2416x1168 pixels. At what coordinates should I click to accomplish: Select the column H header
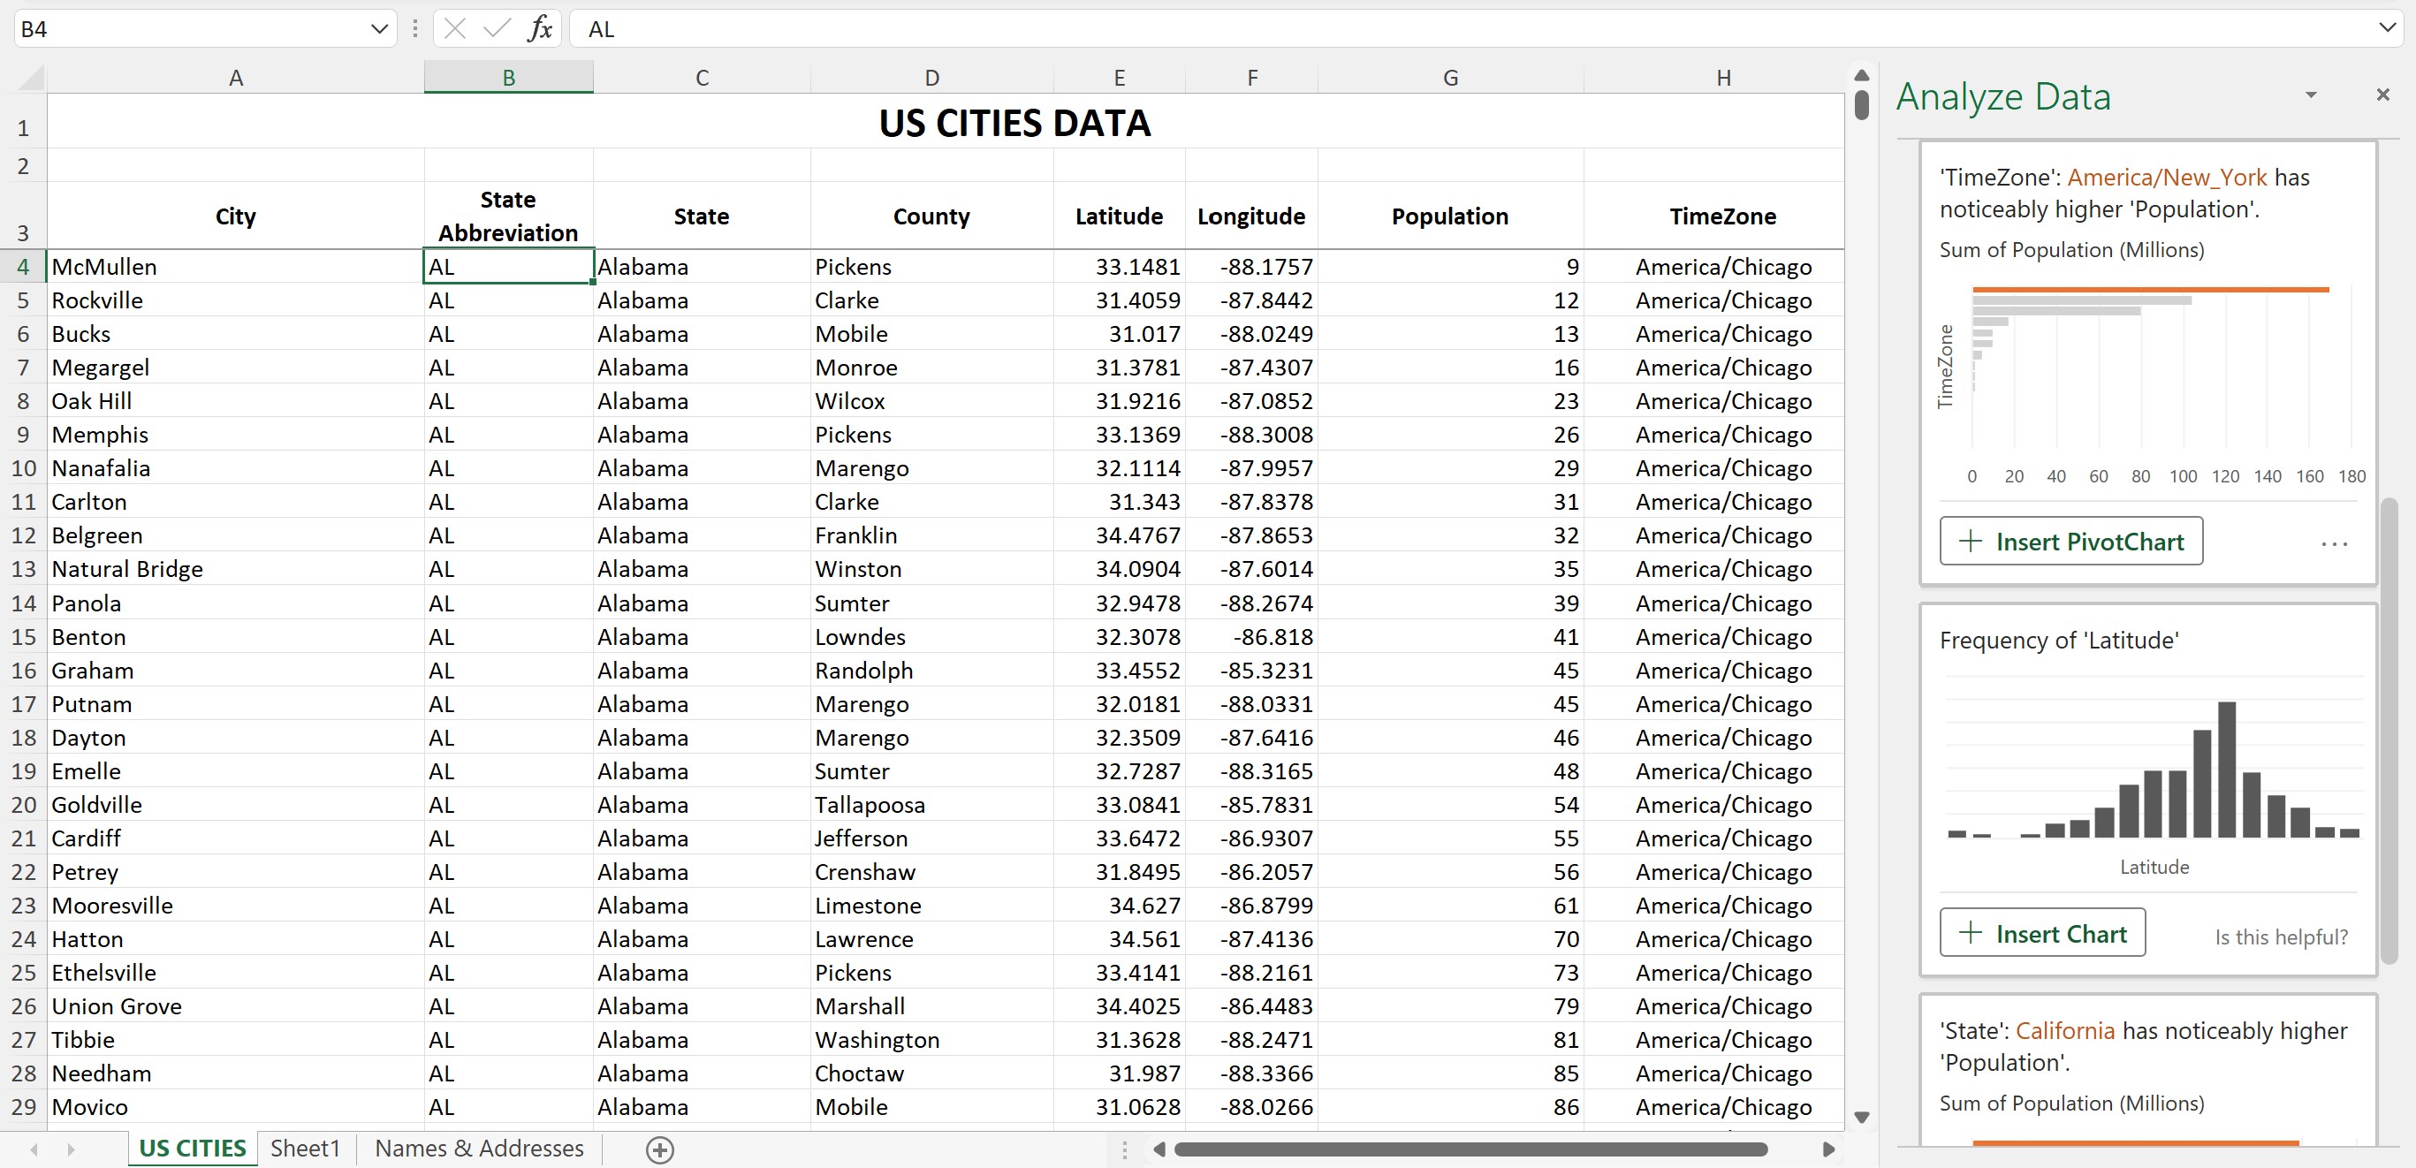(x=1723, y=77)
